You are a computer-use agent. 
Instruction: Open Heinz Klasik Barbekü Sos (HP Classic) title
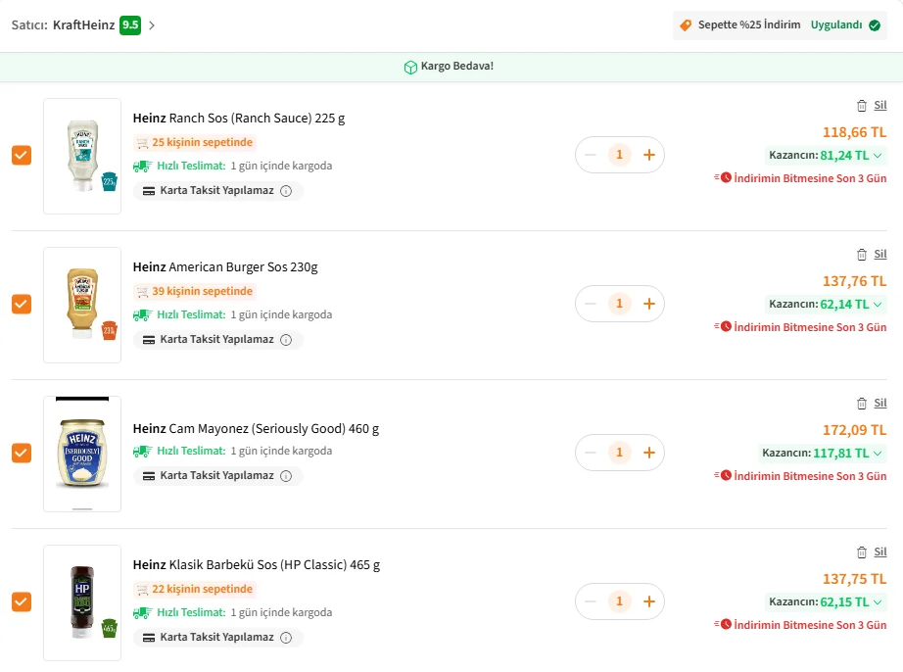point(257,565)
